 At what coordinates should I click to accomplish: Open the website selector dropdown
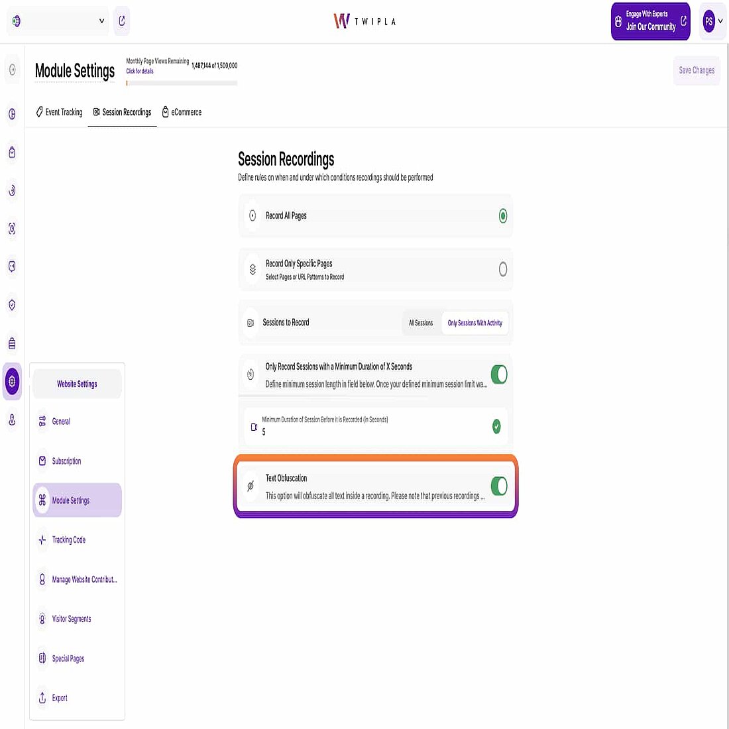(57, 21)
